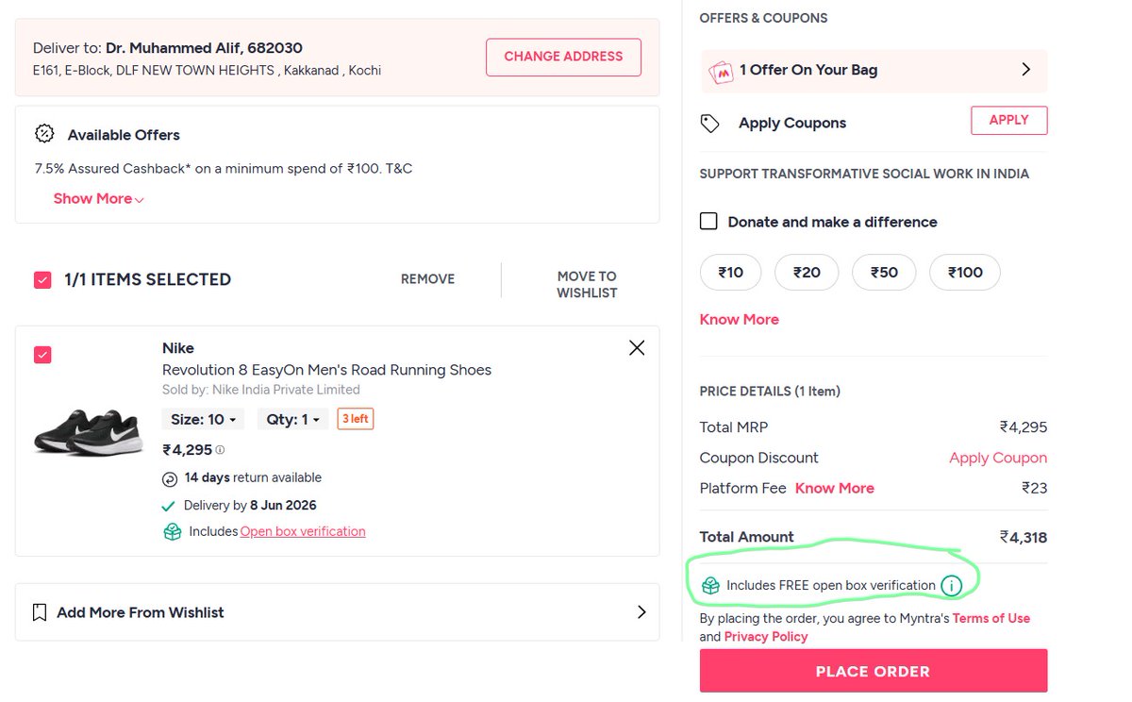Image resolution: width=1132 pixels, height=702 pixels.
Task: Open the Nike shoes product thumbnail
Action: click(88, 432)
